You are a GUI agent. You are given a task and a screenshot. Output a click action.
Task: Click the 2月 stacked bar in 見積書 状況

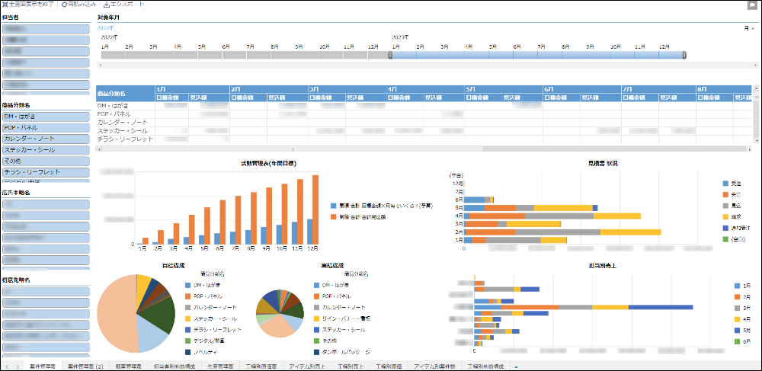click(562, 232)
